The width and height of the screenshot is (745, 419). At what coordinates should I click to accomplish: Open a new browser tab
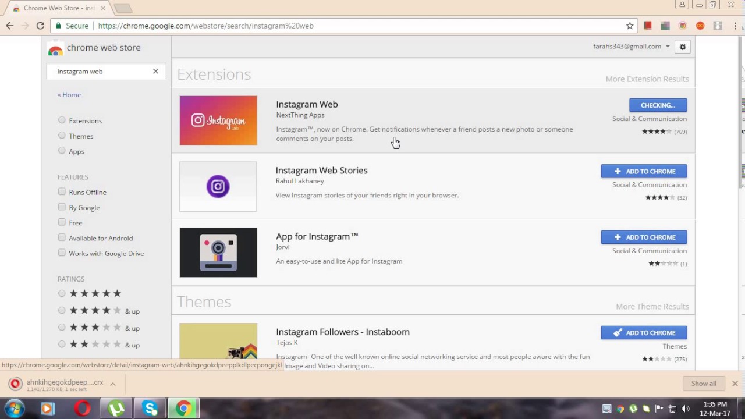(123, 8)
